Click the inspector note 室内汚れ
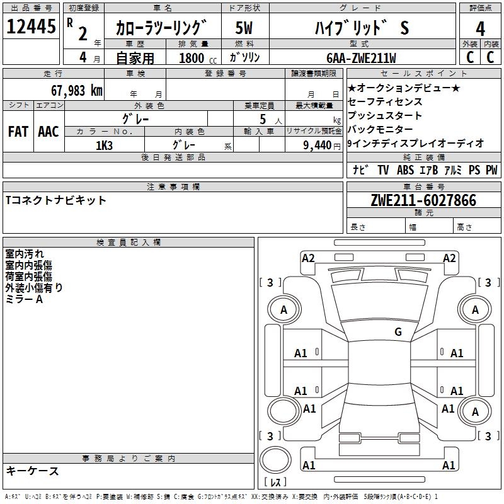Viewport: 504px width, 504px height. click(25, 254)
